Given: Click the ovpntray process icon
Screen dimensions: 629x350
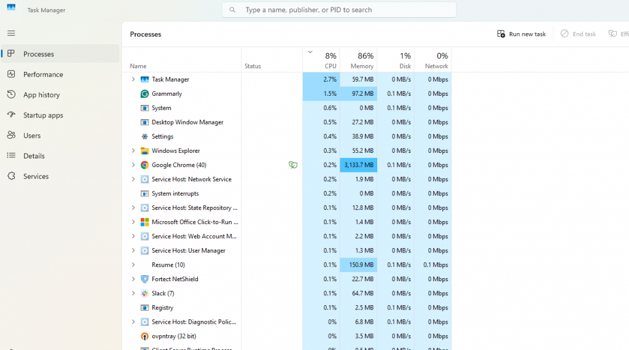Looking at the screenshot, I should [x=144, y=336].
